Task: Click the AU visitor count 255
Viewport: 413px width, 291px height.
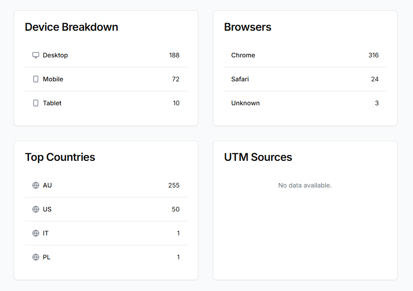Action: (174, 185)
